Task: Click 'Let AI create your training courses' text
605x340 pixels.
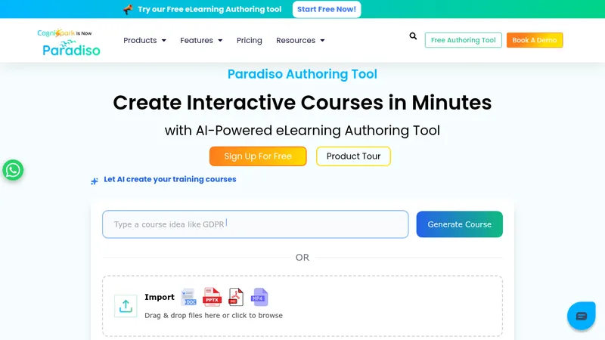Action: click(169, 179)
